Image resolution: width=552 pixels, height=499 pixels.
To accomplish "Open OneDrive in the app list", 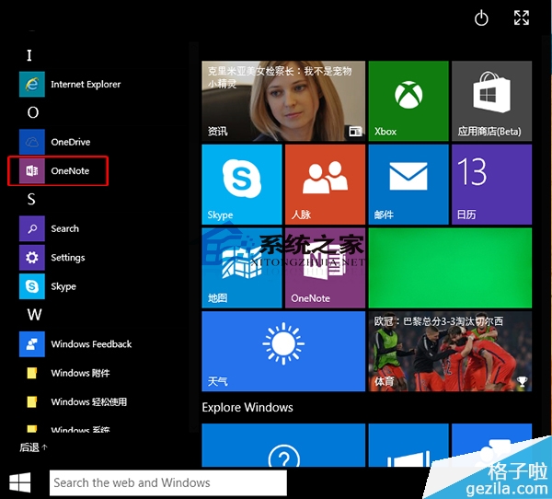I will pos(55,142).
